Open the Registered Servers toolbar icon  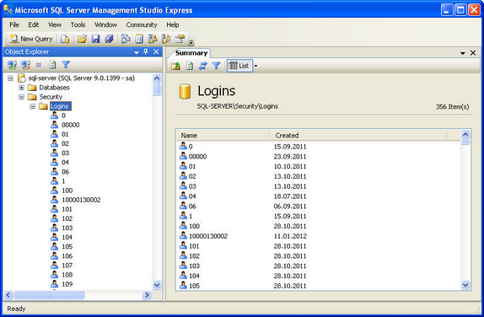(x=126, y=39)
